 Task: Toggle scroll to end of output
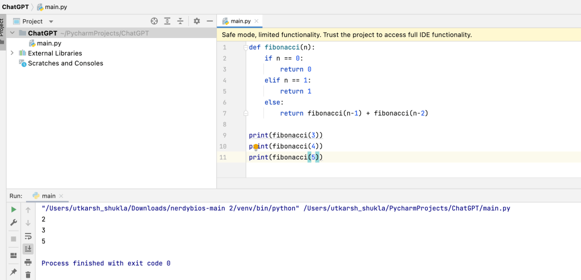(28, 249)
